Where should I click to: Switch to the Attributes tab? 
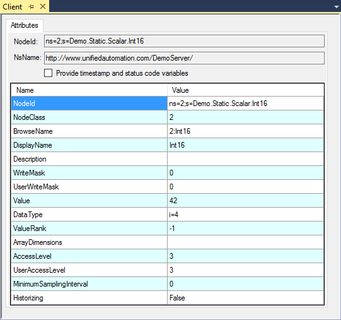(x=25, y=25)
